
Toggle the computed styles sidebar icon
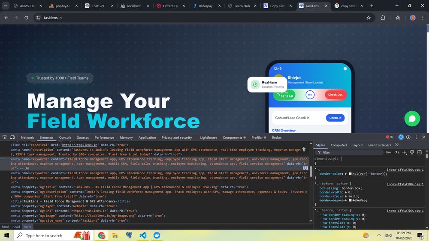420,152
